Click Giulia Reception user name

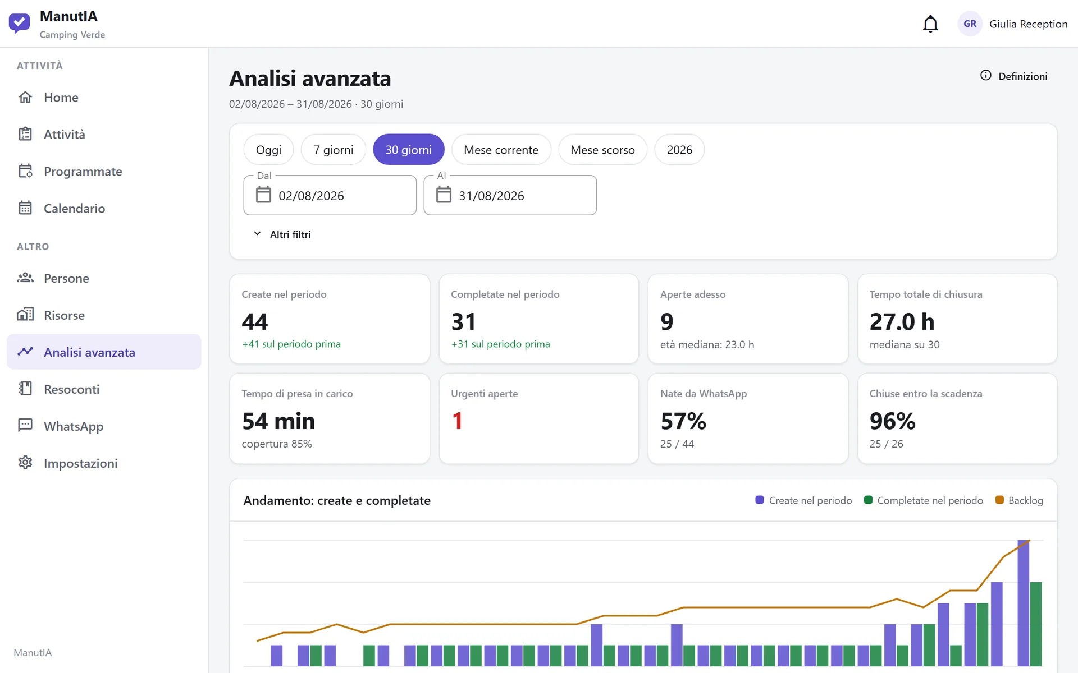pos(1028,24)
